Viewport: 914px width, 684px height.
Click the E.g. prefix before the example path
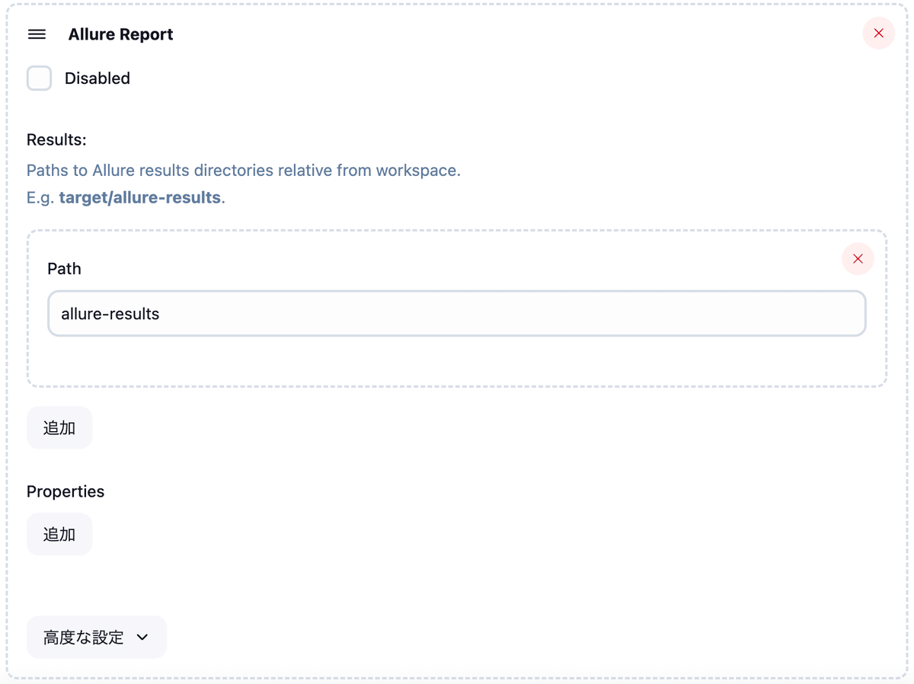(x=40, y=198)
